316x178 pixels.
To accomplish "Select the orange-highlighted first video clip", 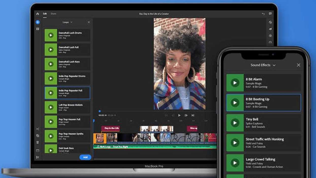I will point(100,138).
